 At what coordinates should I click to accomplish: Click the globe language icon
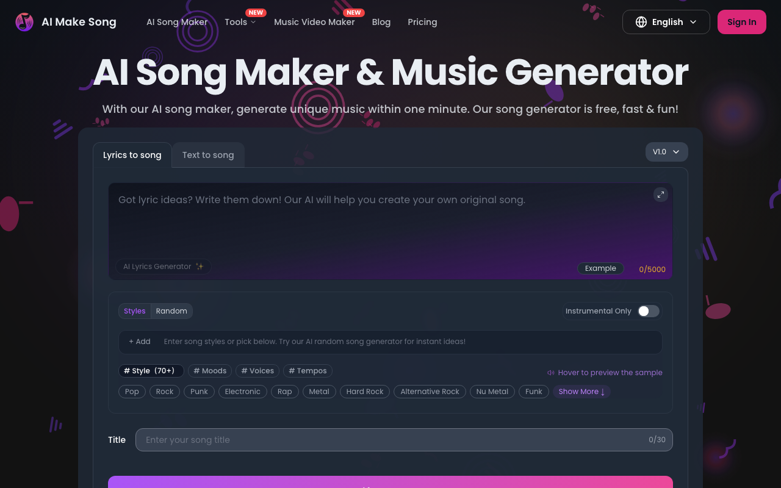point(641,22)
